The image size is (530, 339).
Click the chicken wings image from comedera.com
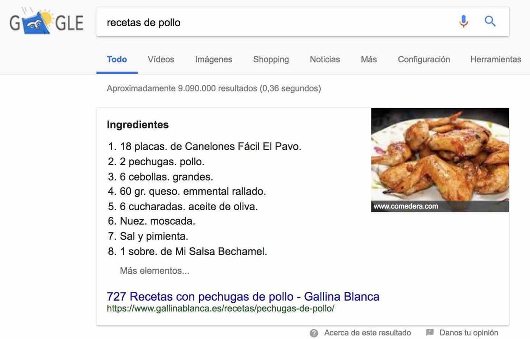click(x=440, y=160)
